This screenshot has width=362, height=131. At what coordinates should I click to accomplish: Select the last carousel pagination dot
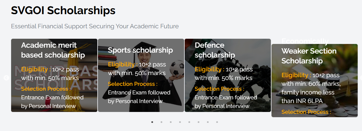tap(217, 122)
